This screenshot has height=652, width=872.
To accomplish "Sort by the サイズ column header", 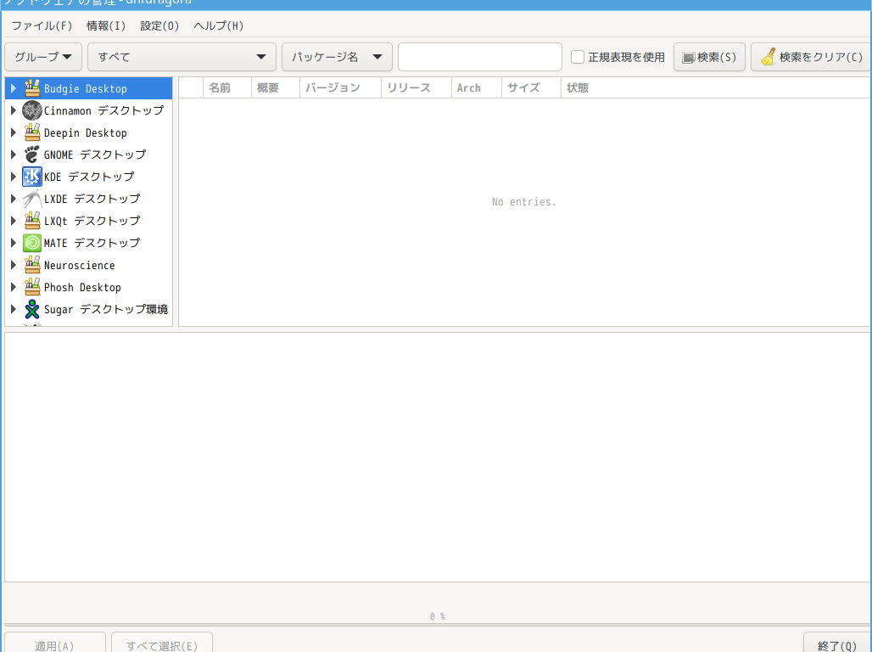I will click(531, 87).
